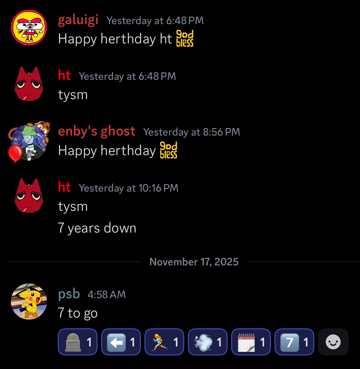Click the ht username at 10:16 PM
This screenshot has height=369, width=360.
[x=64, y=187]
